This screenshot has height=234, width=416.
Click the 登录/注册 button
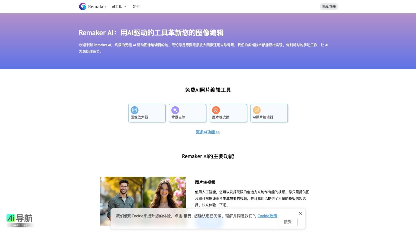(329, 7)
